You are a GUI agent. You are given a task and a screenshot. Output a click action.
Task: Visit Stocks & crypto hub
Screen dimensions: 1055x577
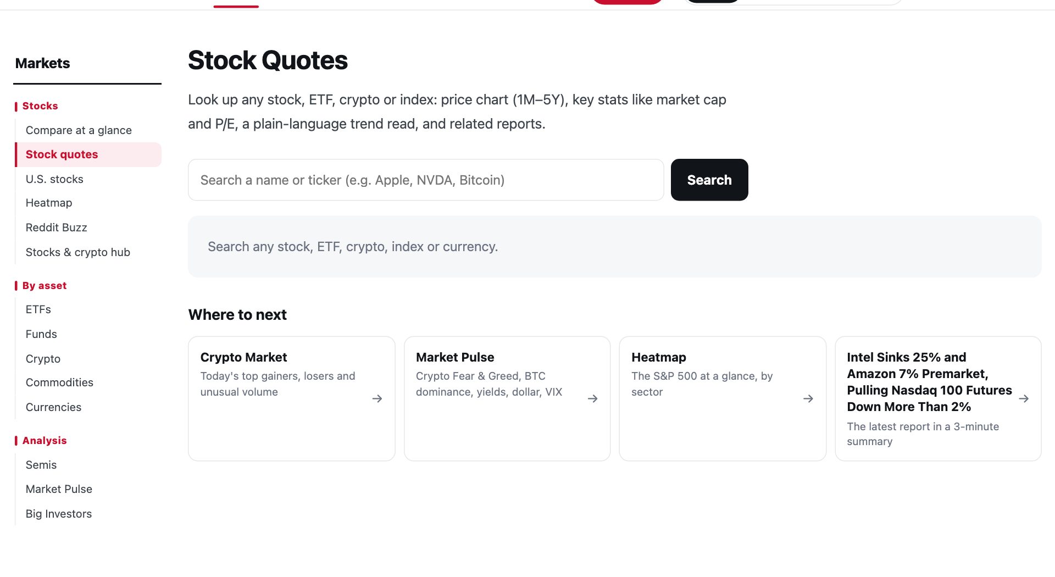click(77, 252)
